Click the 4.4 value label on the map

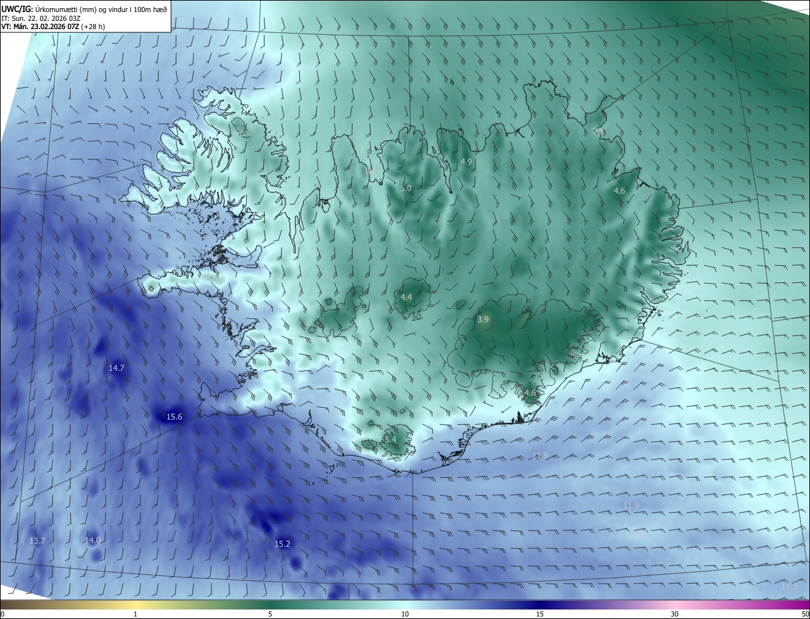[x=406, y=297]
